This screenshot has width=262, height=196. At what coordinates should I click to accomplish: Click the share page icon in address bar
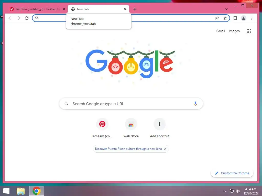pyautogui.click(x=217, y=18)
